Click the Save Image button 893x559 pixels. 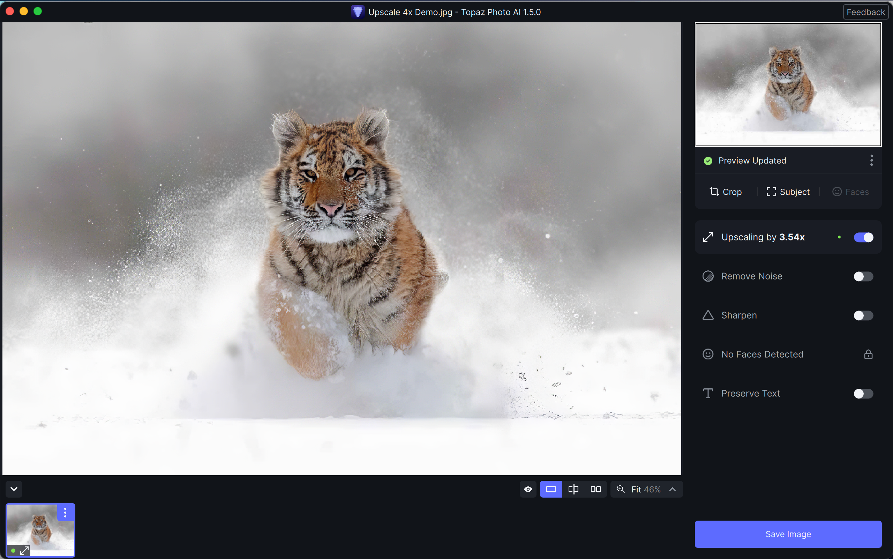coord(788,534)
